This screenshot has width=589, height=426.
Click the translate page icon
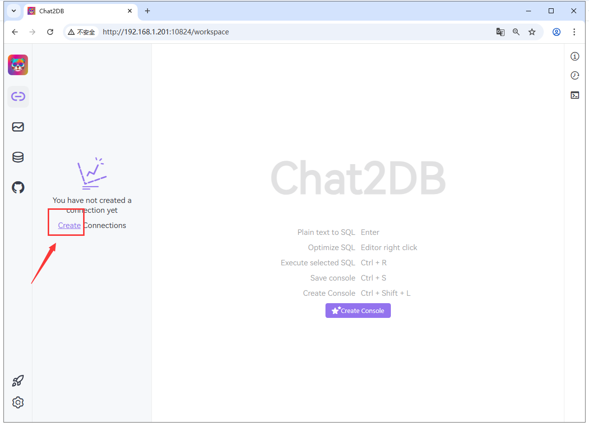[501, 32]
